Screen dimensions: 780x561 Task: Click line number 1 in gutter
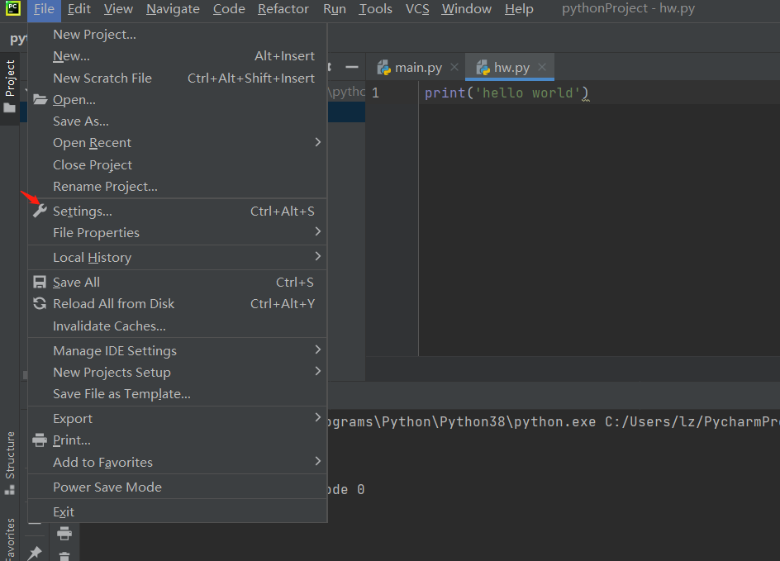(376, 93)
